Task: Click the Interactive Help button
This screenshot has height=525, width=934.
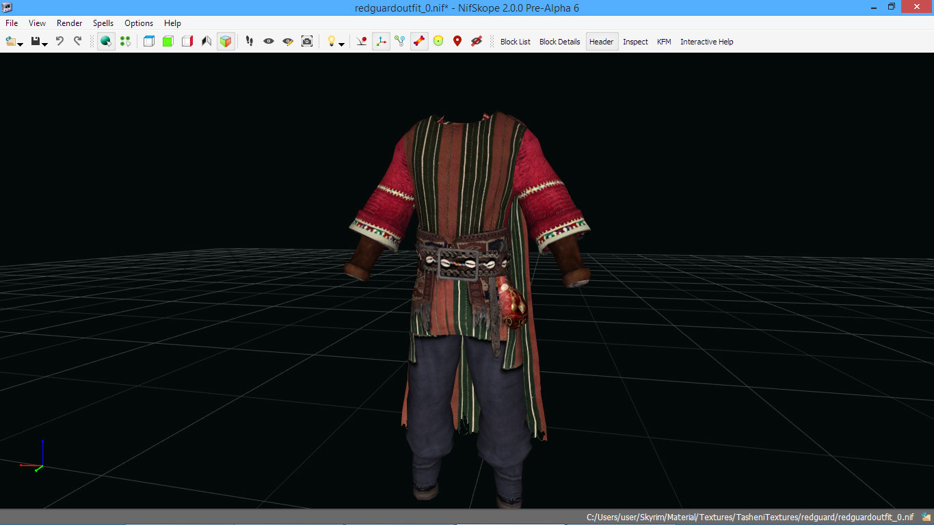Action: (x=706, y=42)
